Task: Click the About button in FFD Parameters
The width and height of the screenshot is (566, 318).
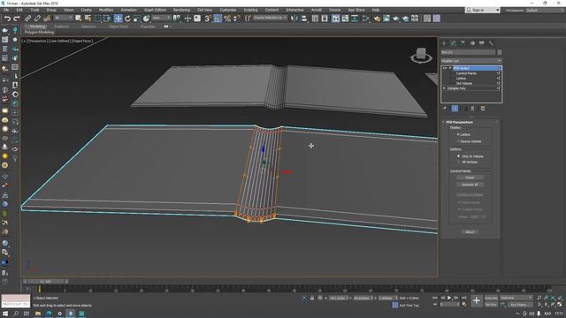Action: point(470,231)
